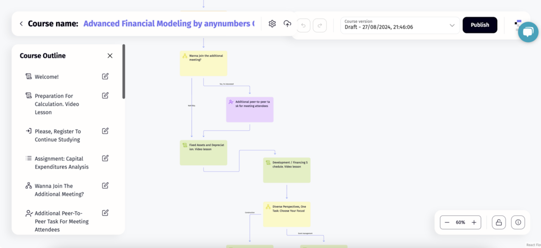Select the purple Additional peer-to-peer task node

(250, 110)
